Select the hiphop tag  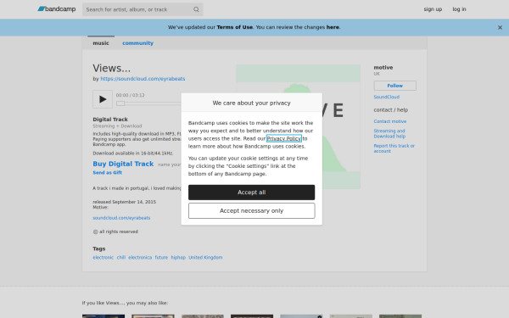178,257
